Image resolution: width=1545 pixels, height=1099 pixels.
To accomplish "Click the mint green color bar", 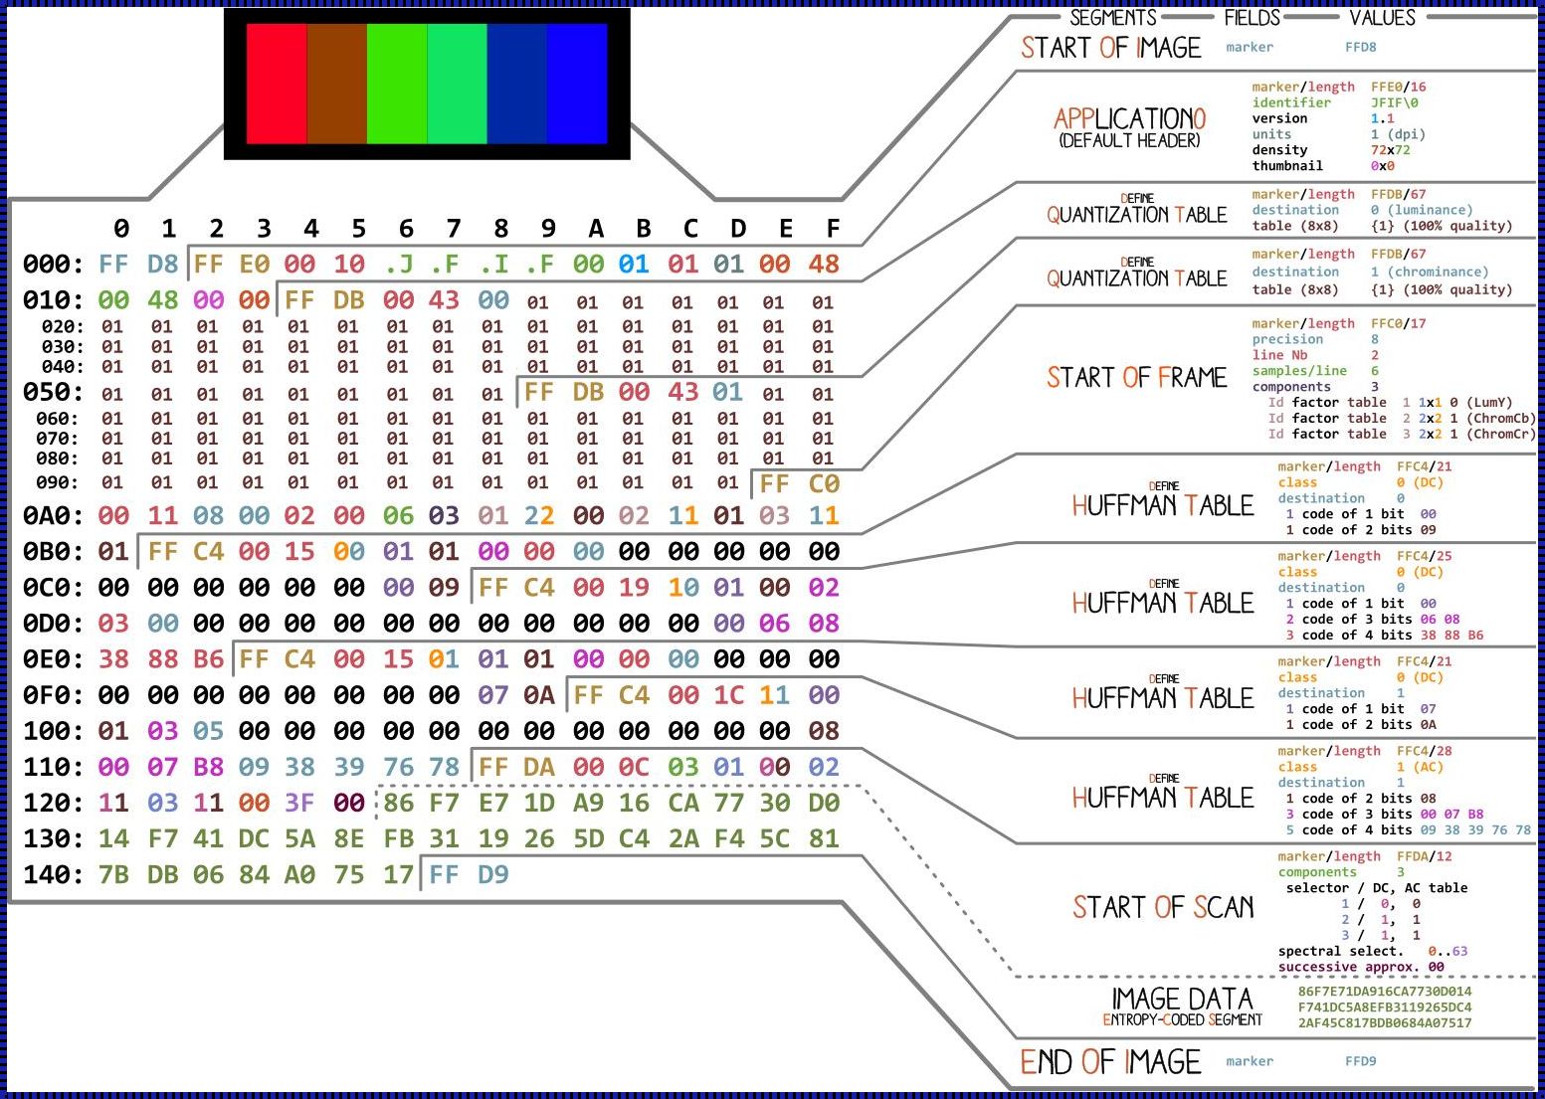I will tap(458, 84).
